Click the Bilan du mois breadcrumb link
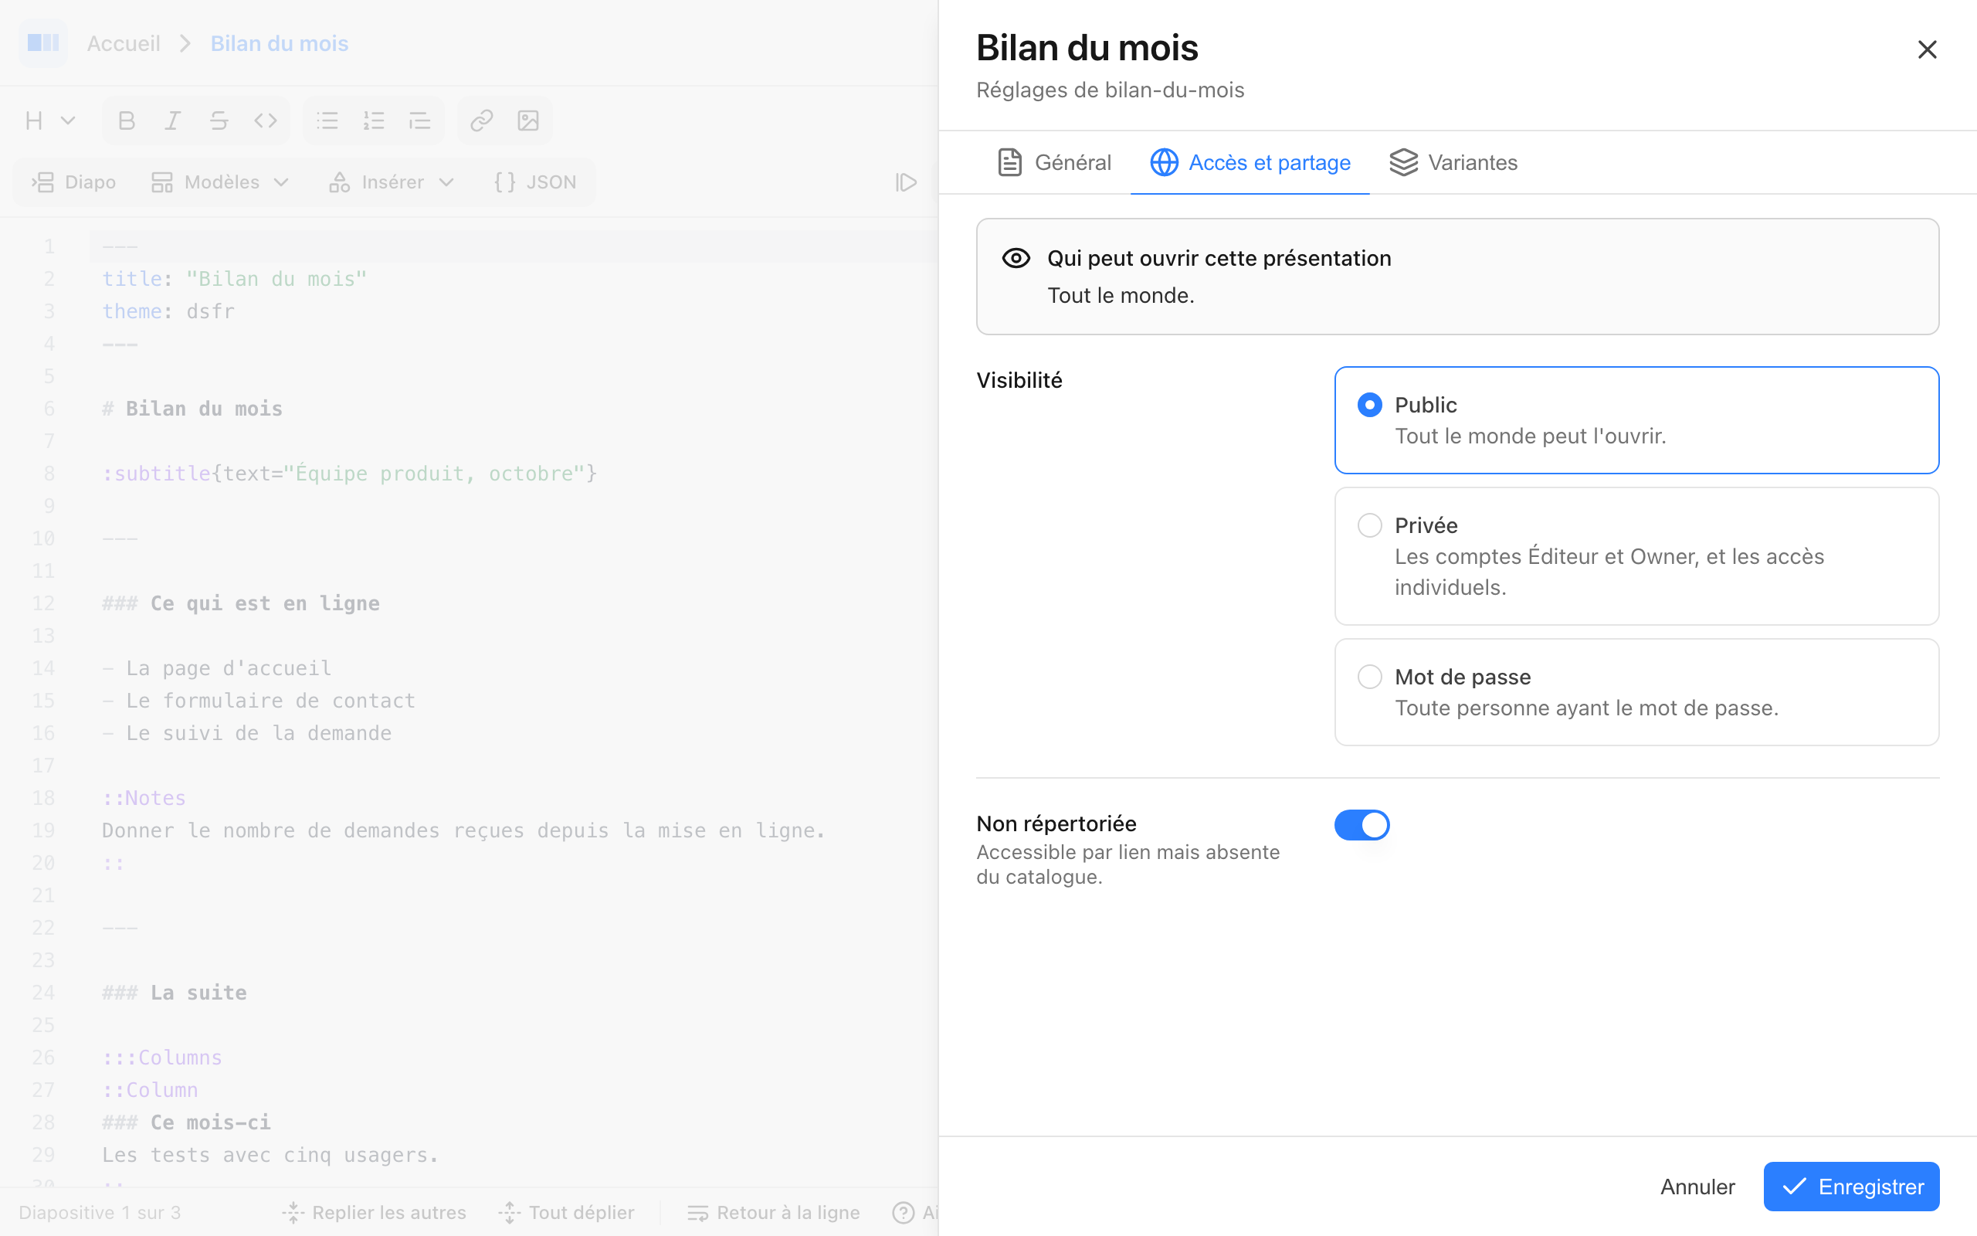1977x1236 pixels. 280,43
